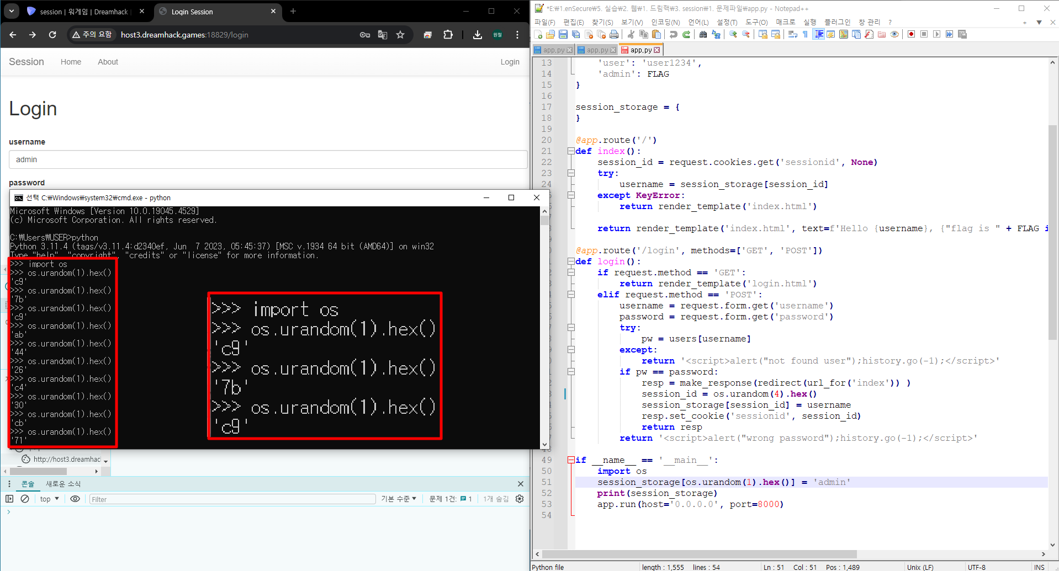Open the 인코딩(N) menu in Notepad++
1059x571 pixels.
665,22
